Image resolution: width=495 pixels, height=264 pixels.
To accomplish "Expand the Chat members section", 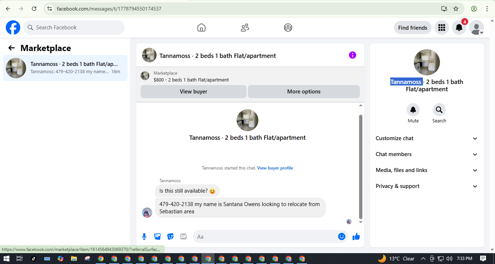I will pos(427,154).
